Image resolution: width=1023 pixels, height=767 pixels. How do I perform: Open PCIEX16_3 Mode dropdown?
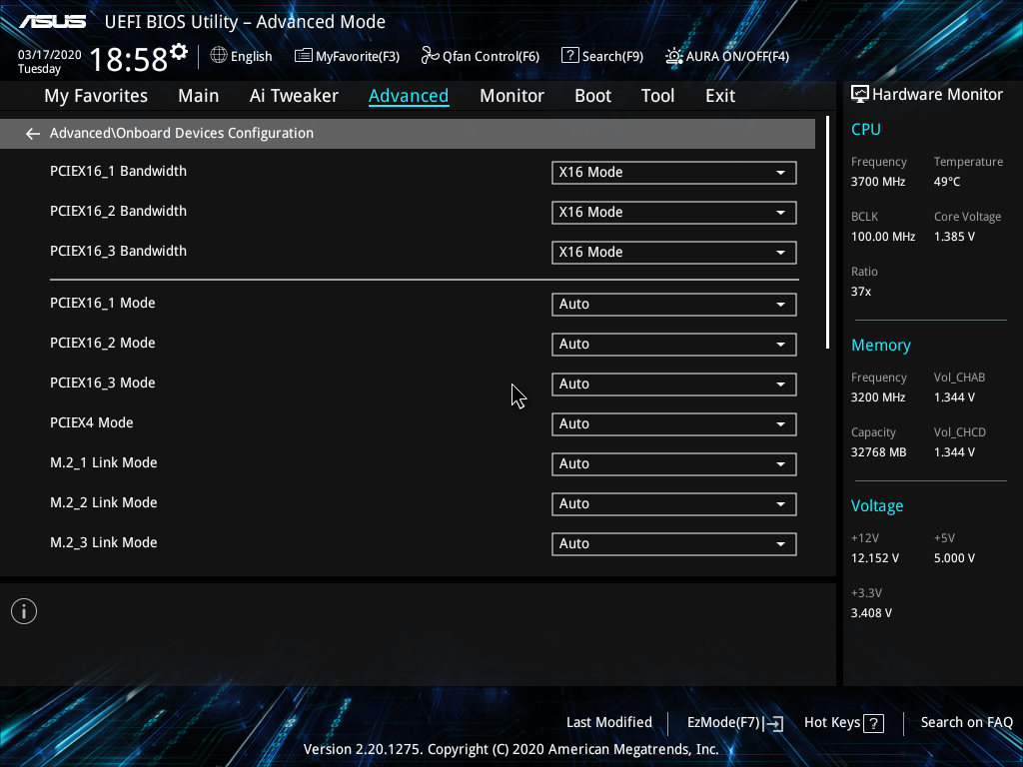[x=674, y=384]
